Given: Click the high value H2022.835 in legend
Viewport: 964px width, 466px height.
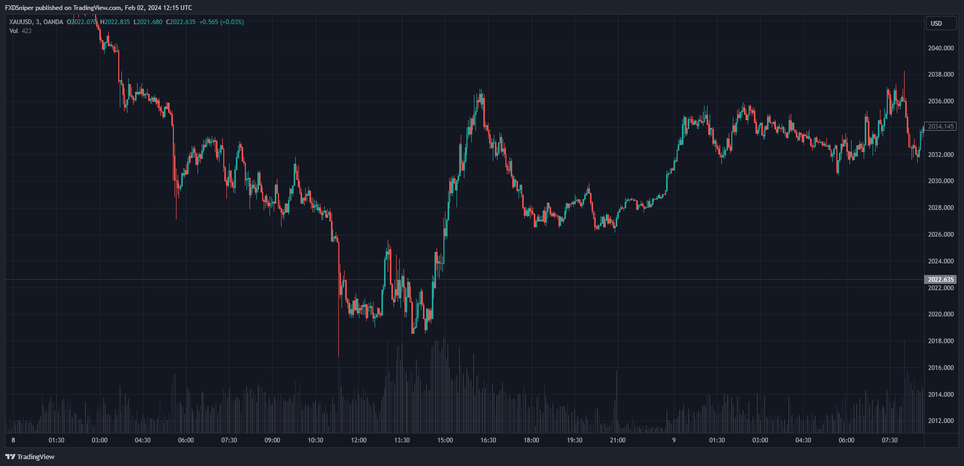Looking at the screenshot, I should (x=115, y=22).
